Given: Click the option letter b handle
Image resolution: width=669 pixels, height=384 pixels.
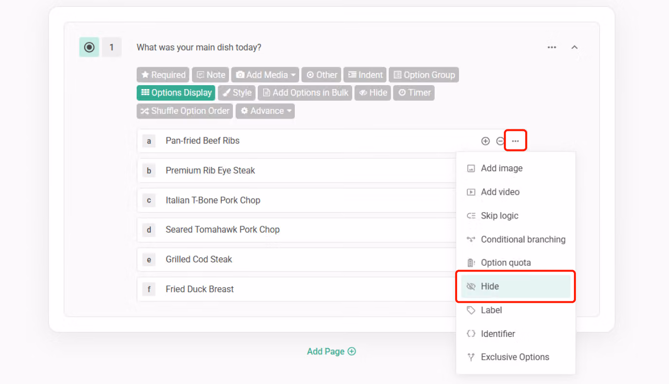Looking at the screenshot, I should 149,171.
